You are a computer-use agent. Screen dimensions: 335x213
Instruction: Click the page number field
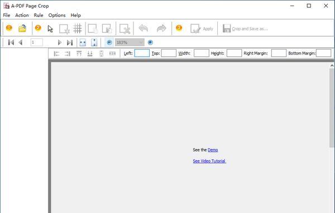pos(36,42)
